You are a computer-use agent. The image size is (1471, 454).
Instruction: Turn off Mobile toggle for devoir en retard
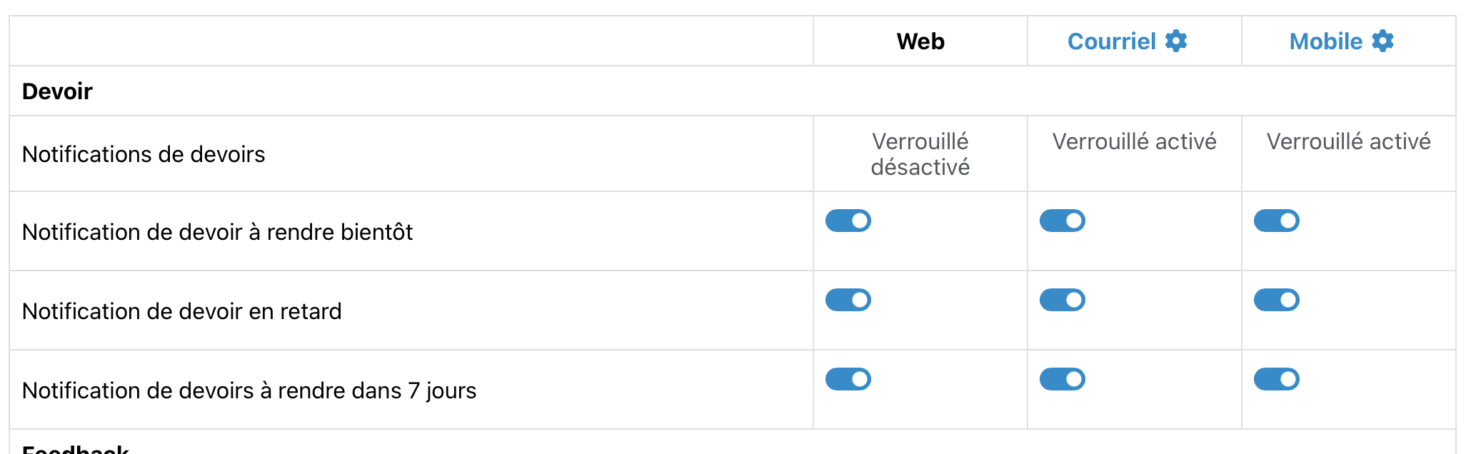tap(1277, 300)
